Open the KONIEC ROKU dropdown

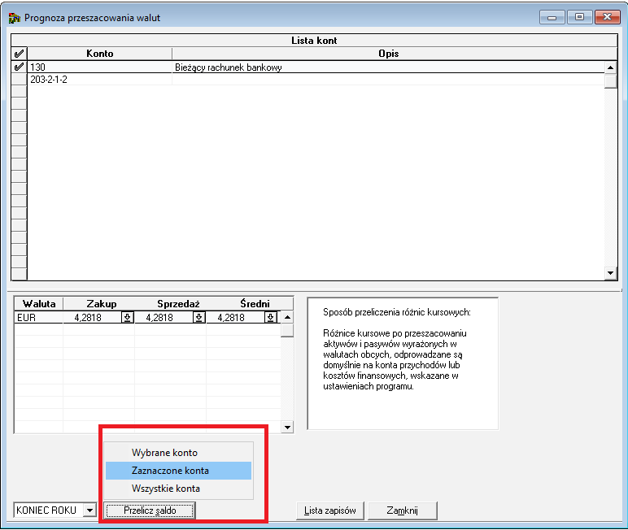click(x=90, y=510)
